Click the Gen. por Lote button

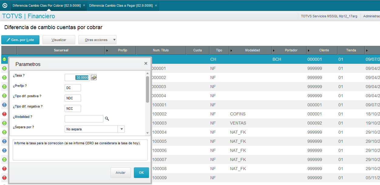click(20, 40)
